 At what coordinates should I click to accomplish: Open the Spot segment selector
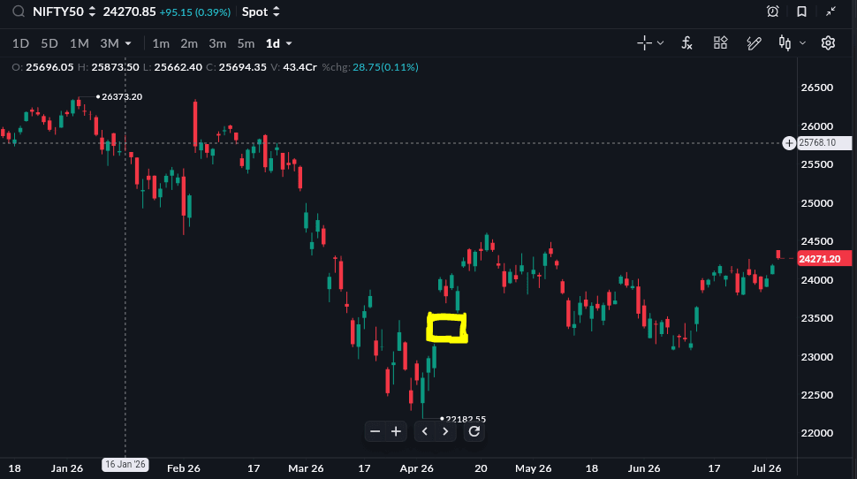click(261, 11)
